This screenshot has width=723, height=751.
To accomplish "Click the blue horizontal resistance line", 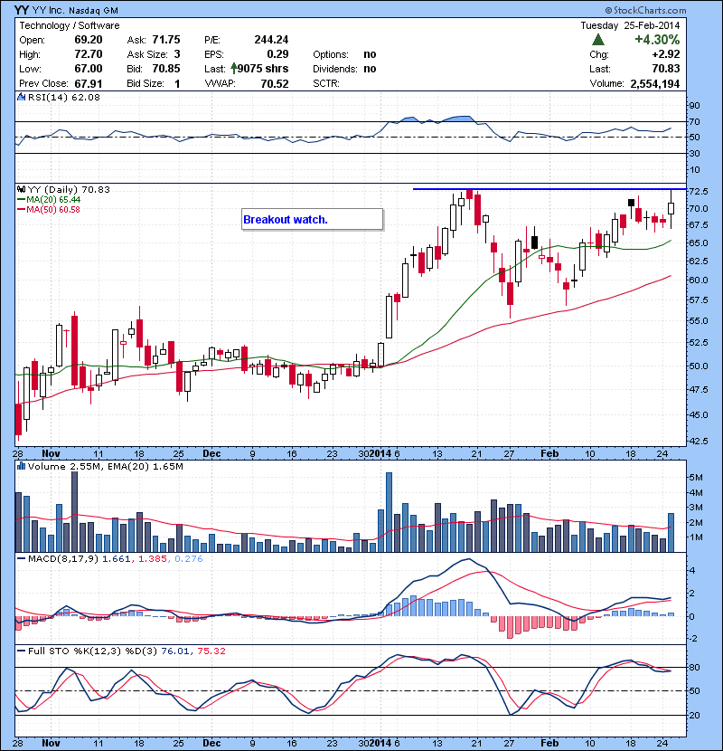I will 542,189.
